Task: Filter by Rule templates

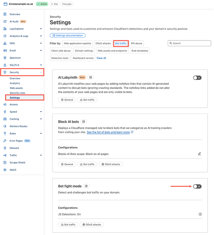Action: 140,51
